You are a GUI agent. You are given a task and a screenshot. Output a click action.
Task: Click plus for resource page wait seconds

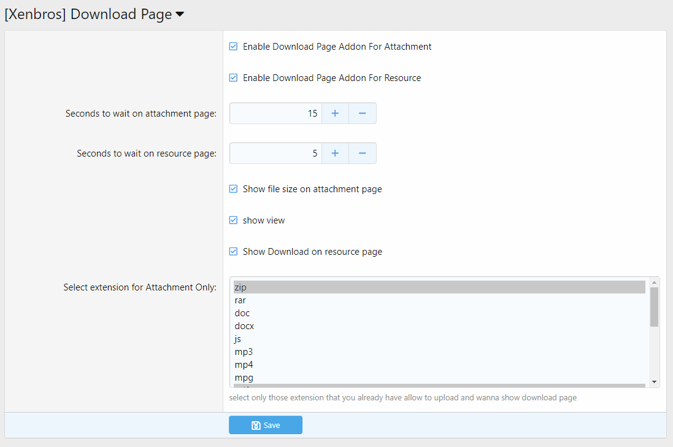[335, 154]
